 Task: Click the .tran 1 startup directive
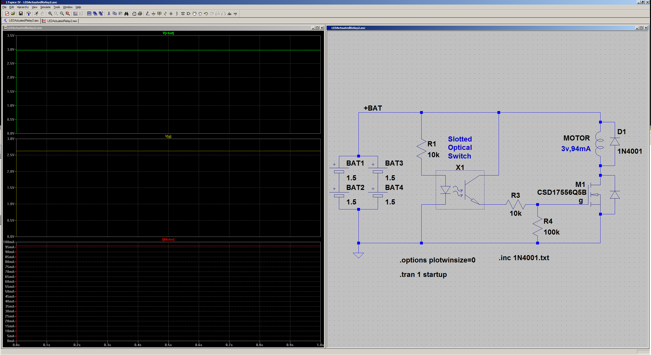click(x=423, y=275)
